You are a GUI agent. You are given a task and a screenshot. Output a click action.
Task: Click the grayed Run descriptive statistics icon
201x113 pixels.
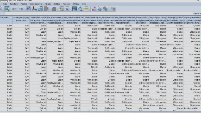coord(46,9)
